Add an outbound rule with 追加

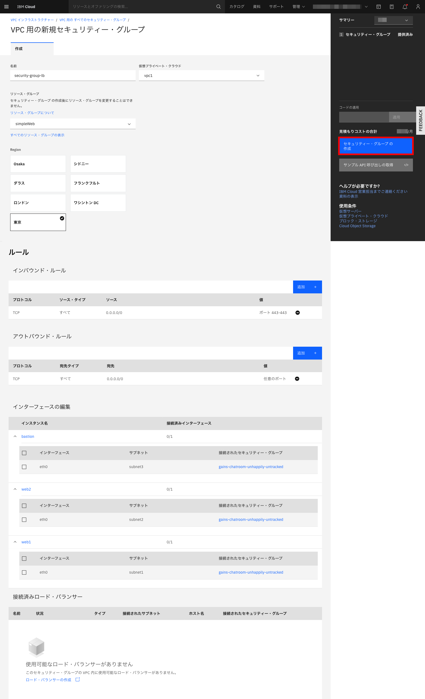point(308,353)
